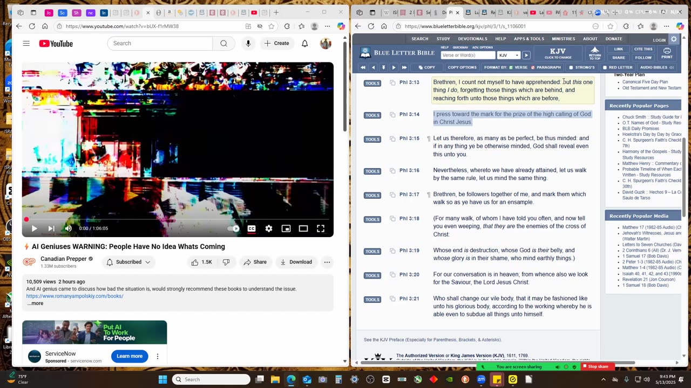
Task: Switch YouTube player to miniplayer
Action: point(286,228)
